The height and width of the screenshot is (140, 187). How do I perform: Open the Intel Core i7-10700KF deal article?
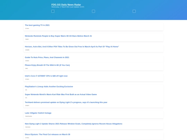point(46,76)
